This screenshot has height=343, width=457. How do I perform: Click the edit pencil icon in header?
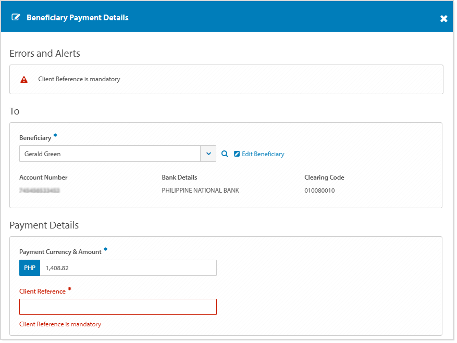point(16,18)
